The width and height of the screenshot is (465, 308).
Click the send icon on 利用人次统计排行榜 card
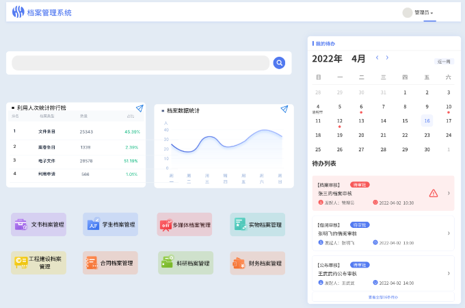tap(139, 108)
